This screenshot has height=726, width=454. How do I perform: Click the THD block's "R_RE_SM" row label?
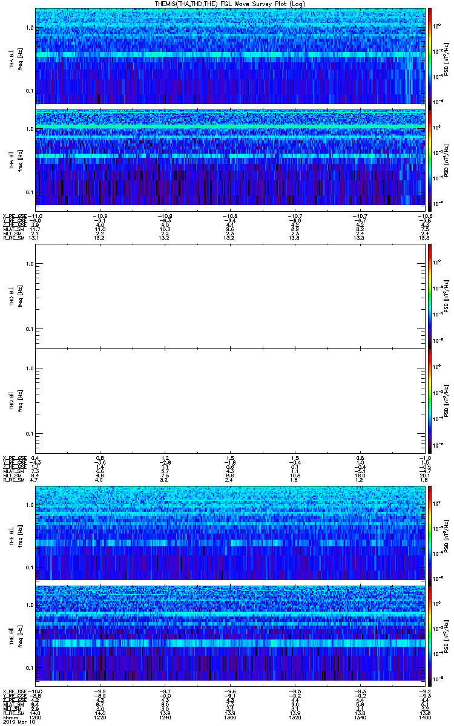(13, 480)
